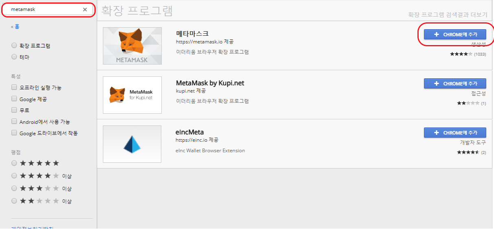Open the MetaMask for Kupi.net thumbnail
The image size is (494, 229).
(132, 95)
